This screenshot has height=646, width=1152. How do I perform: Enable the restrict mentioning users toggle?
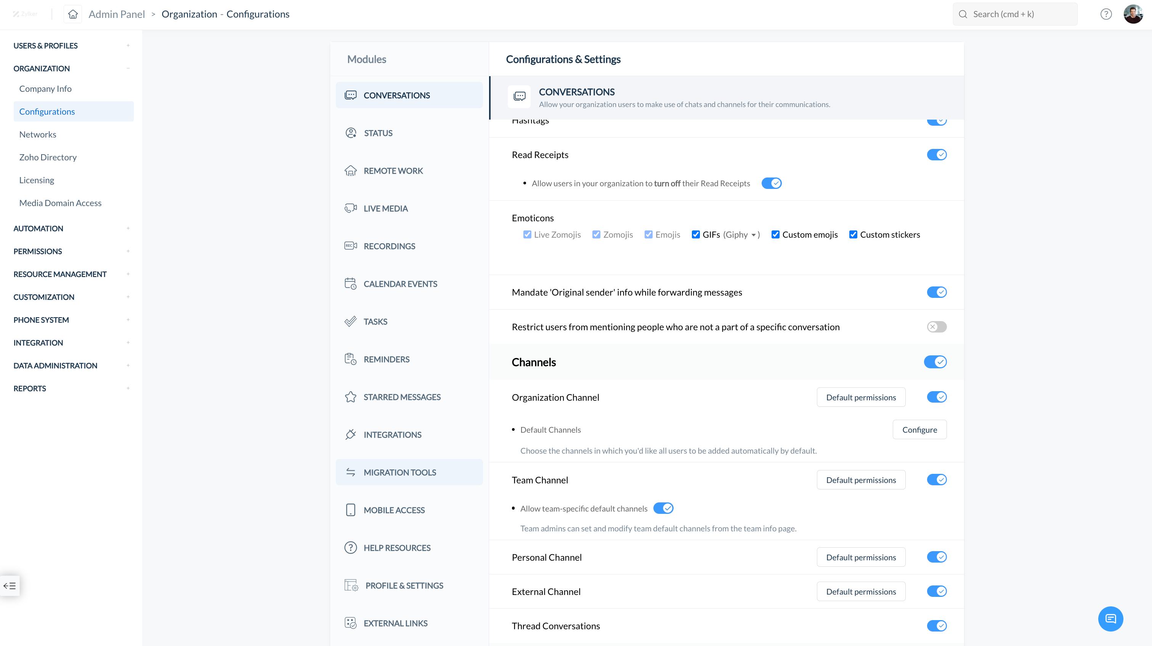click(x=937, y=326)
